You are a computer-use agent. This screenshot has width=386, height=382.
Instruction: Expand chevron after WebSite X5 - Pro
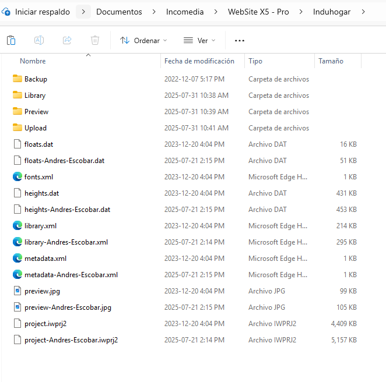(301, 12)
